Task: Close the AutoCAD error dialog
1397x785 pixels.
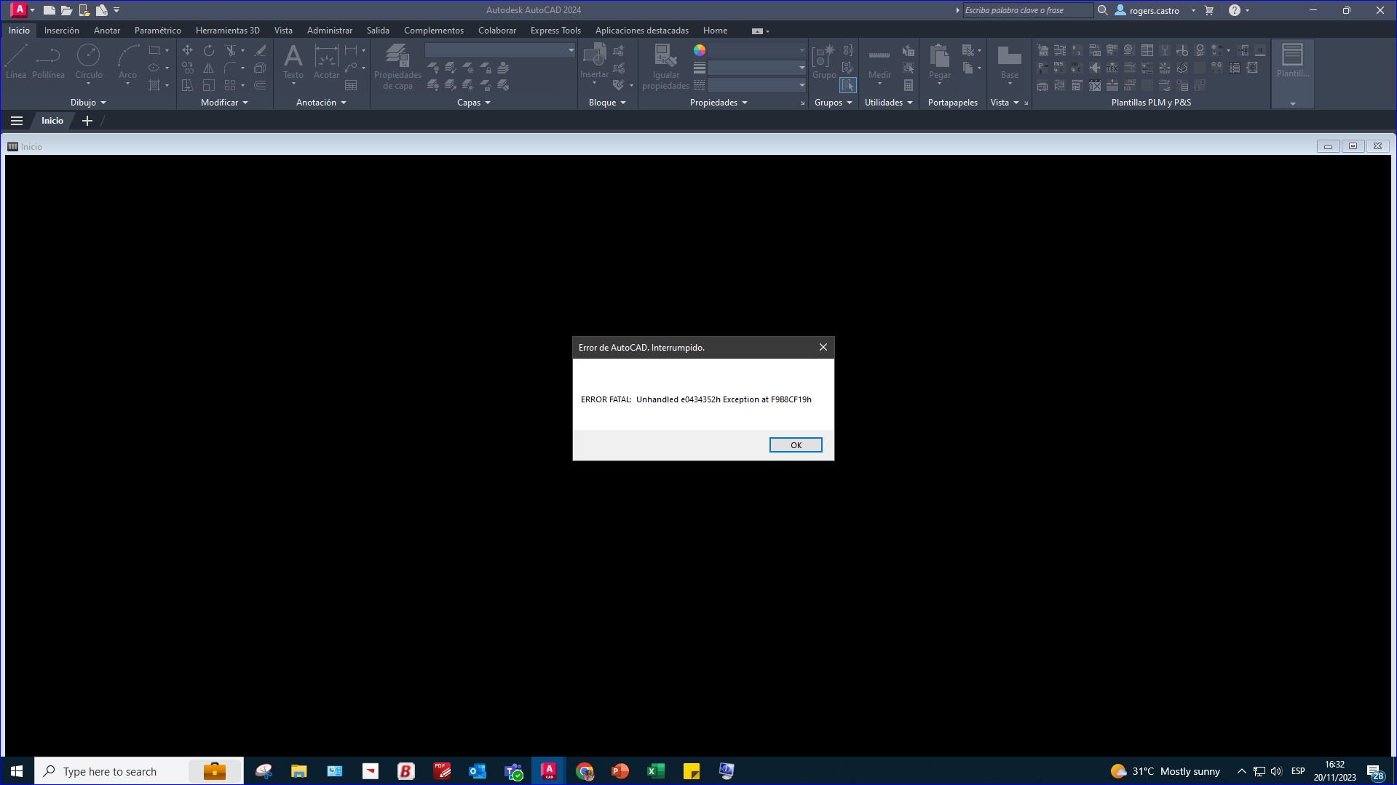Action: point(823,347)
